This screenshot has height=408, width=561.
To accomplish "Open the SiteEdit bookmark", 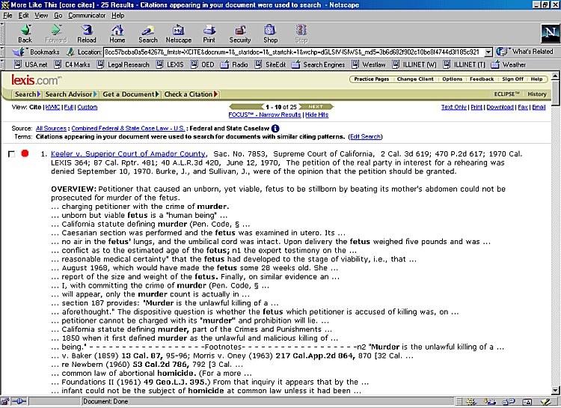I will (x=271, y=64).
